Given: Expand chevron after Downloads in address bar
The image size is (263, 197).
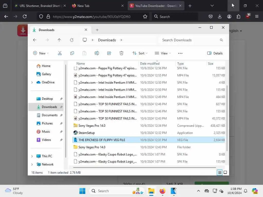Looking at the screenshot, I should pyautogui.click(x=121, y=40).
